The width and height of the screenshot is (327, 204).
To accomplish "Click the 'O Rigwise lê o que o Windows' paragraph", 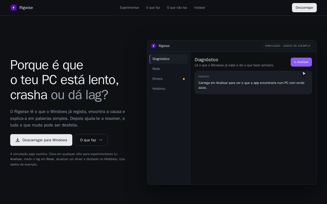I will click(x=68, y=118).
